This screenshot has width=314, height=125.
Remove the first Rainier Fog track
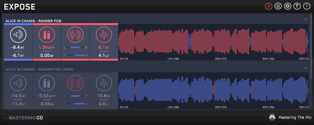[306, 20]
